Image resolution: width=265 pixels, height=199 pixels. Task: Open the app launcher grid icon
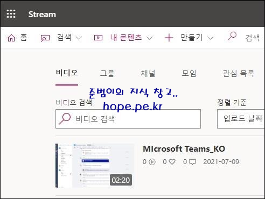[11, 14]
